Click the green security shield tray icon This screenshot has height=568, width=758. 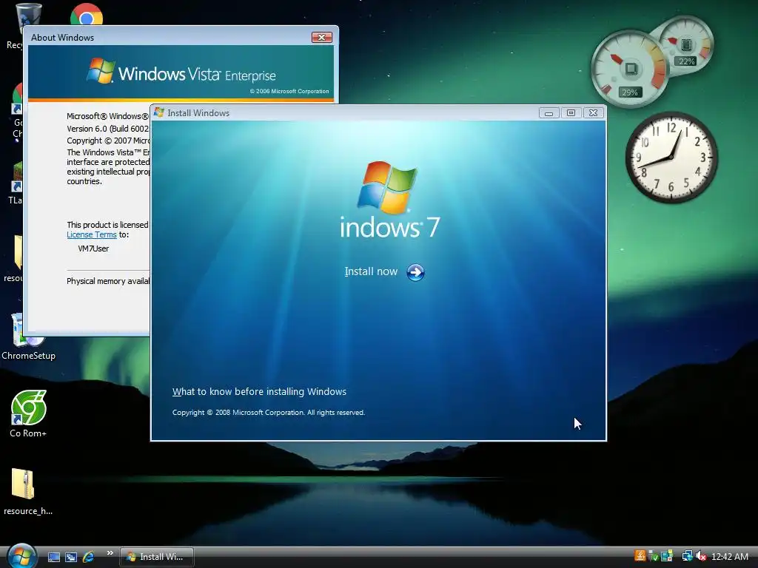654,556
